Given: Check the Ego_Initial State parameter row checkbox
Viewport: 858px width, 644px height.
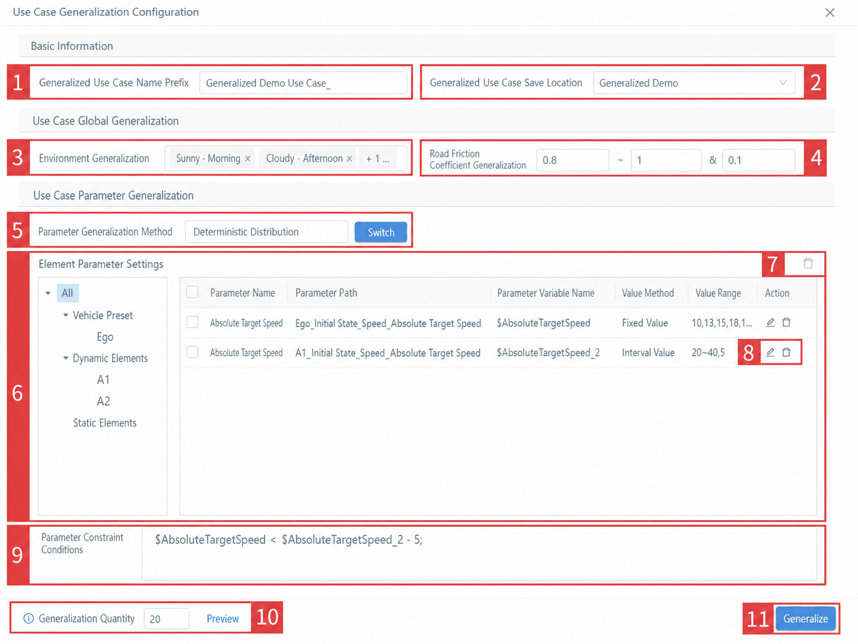Looking at the screenshot, I should pos(192,322).
